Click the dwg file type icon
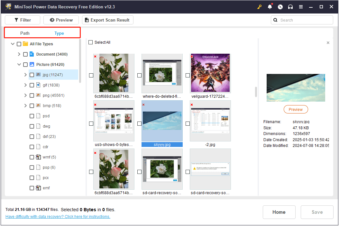 click(38, 126)
